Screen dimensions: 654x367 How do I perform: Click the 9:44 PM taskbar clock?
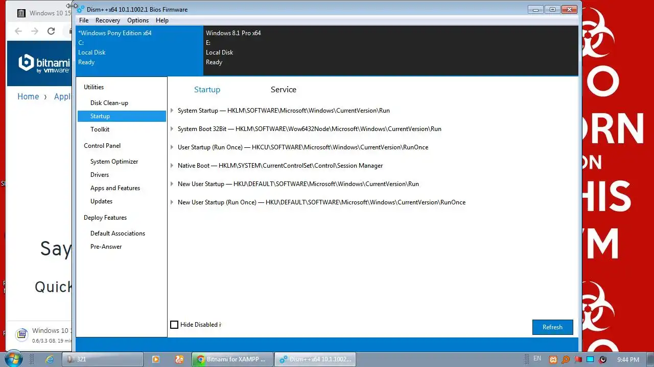[x=628, y=359]
